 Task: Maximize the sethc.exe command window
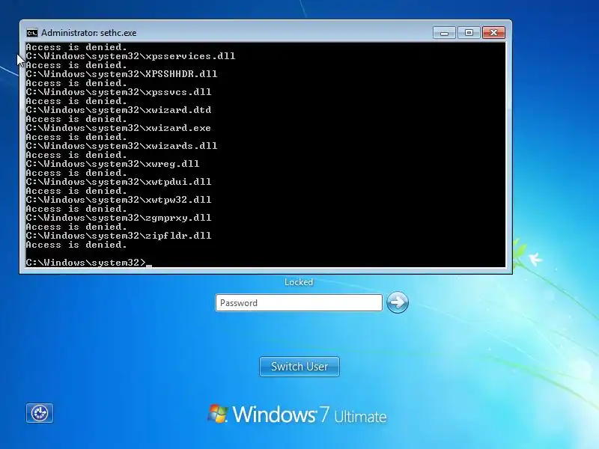tap(469, 33)
